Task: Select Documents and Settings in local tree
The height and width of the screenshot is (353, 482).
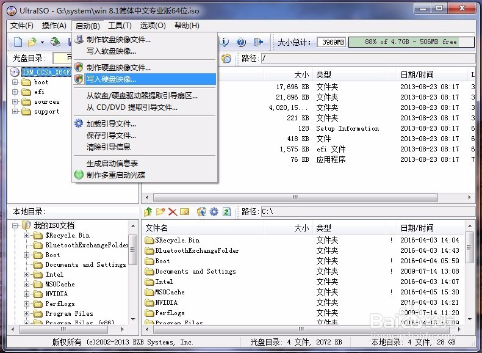Action: click(x=85, y=264)
